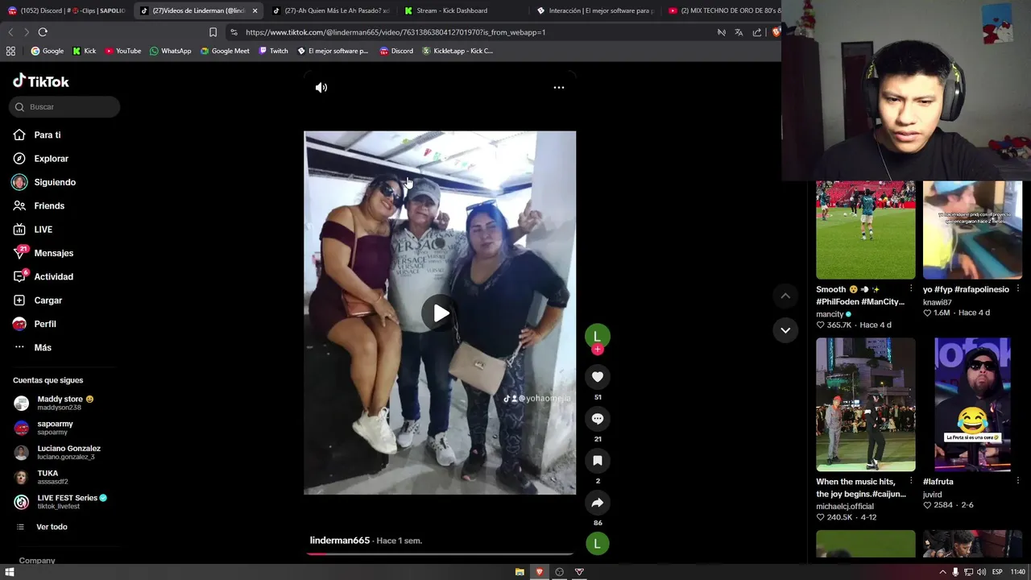
Task: Open the WhatsApp bookmark
Action: 170,51
